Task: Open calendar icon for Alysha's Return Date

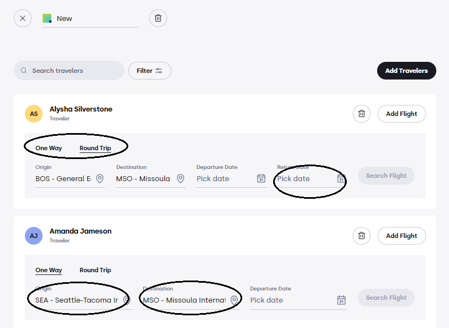Action: tap(341, 178)
